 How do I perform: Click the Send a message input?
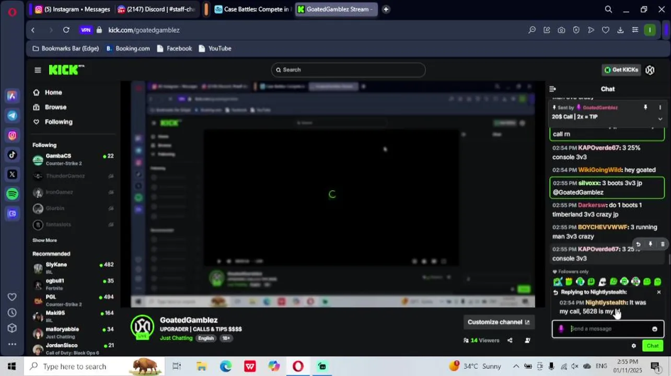(x=608, y=328)
